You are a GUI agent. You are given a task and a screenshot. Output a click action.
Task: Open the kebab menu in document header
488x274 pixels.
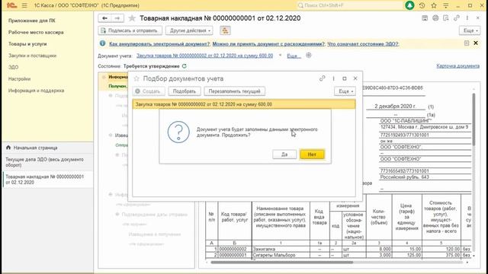(467, 18)
